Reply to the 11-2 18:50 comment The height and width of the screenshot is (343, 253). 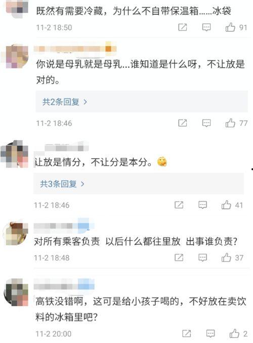point(206,27)
